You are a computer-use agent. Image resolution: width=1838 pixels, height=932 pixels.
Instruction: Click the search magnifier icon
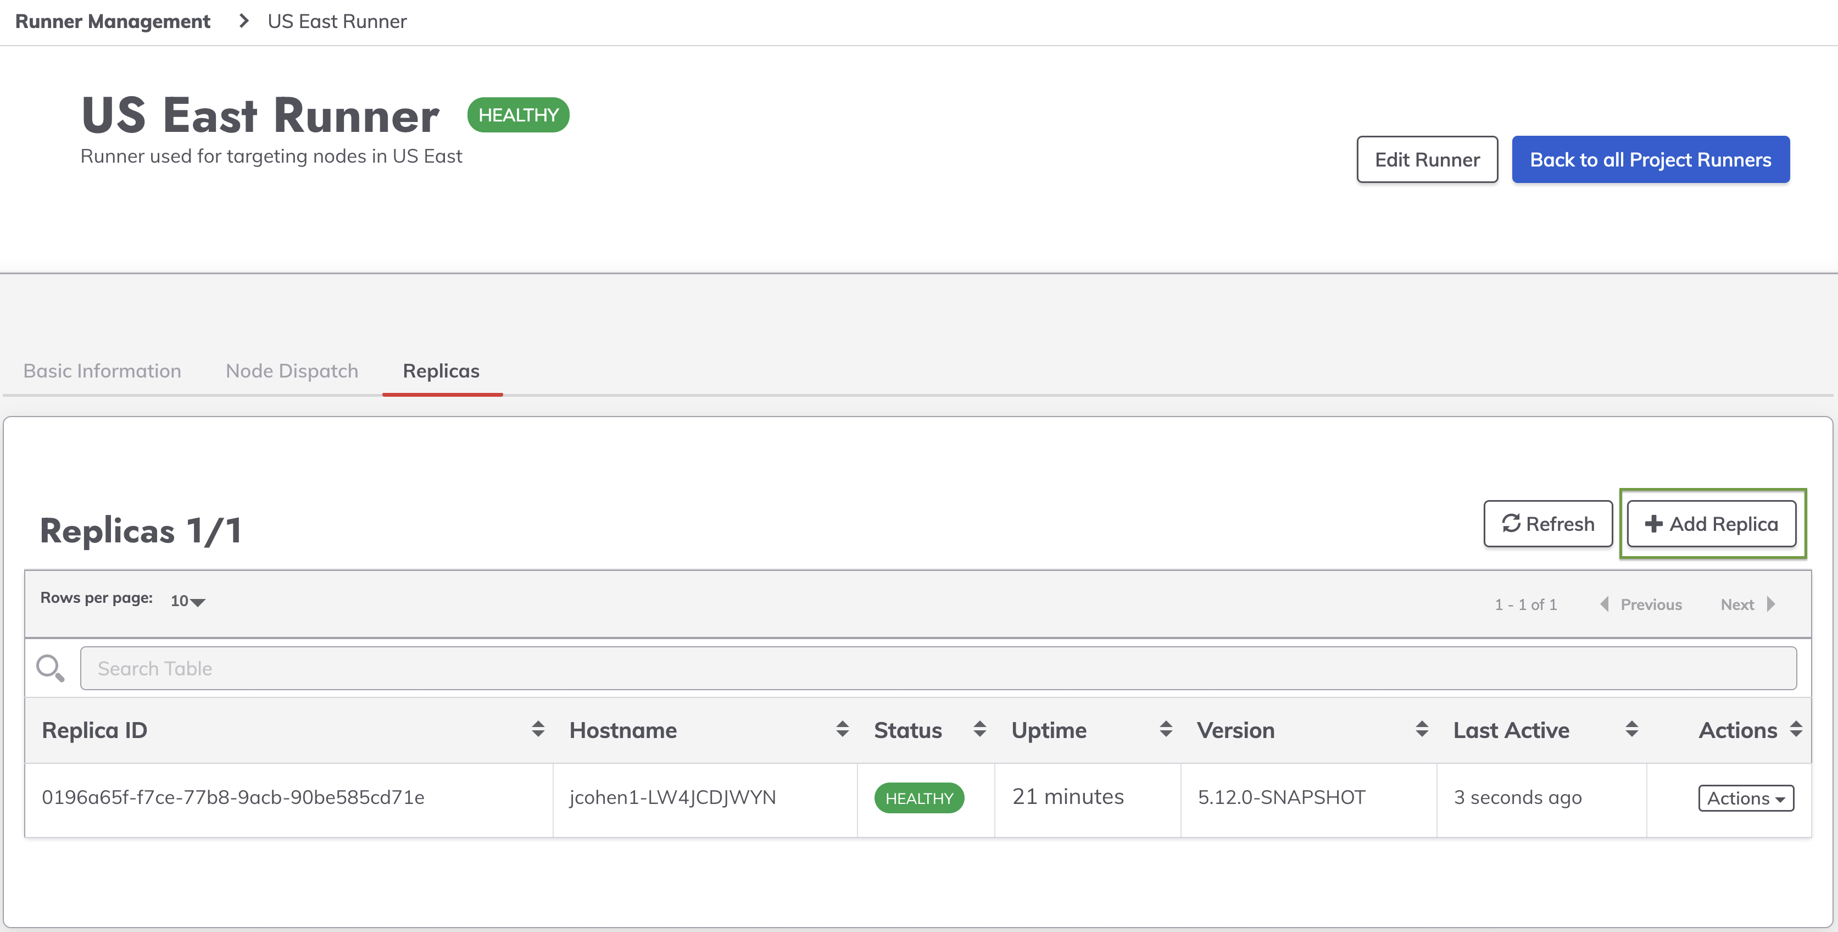50,668
